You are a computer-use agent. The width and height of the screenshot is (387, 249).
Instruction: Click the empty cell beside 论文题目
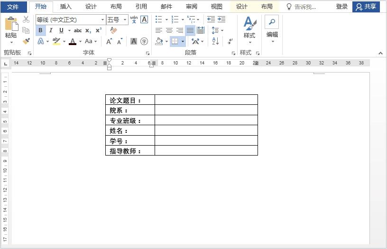pos(206,100)
